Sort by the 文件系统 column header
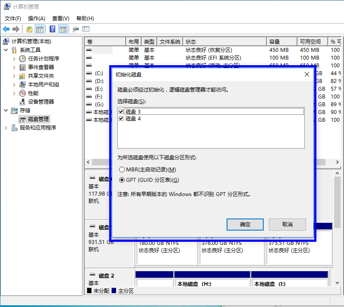The height and width of the screenshot is (307, 344). click(170, 42)
